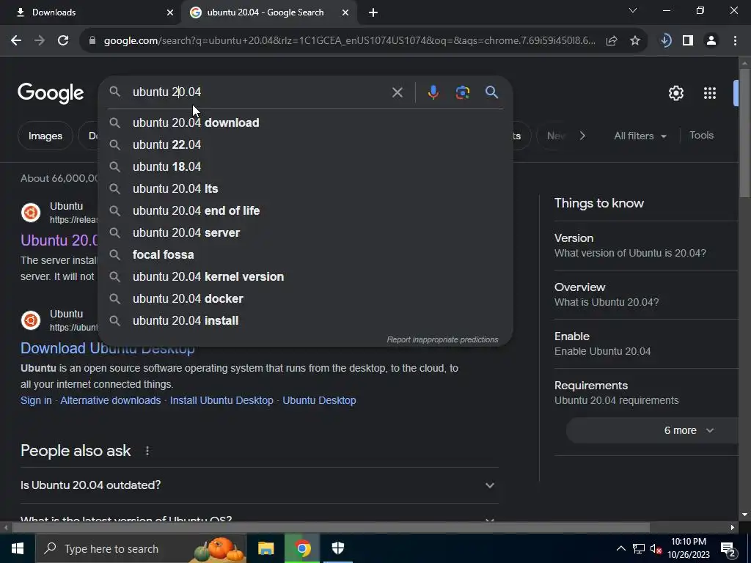Go back using browser back arrow
The image size is (751, 563).
click(x=16, y=41)
